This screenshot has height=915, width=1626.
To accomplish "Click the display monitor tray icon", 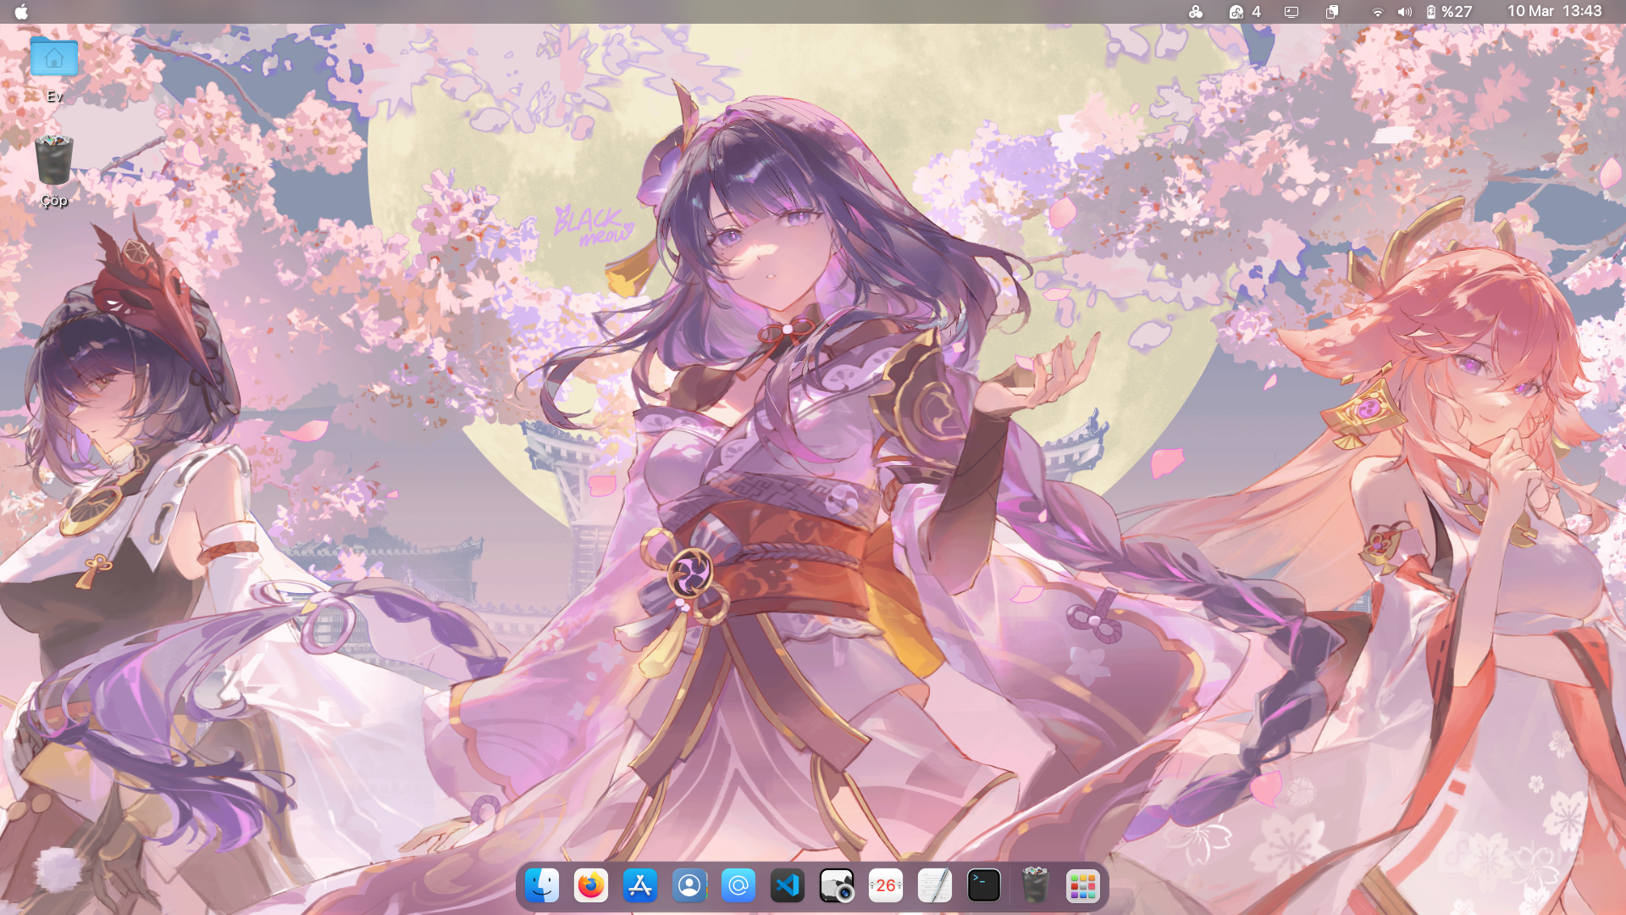I will [1291, 12].
